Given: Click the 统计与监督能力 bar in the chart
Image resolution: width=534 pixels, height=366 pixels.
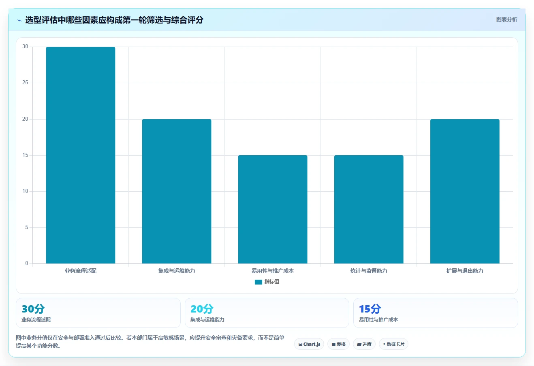Looking at the screenshot, I should coord(369,210).
